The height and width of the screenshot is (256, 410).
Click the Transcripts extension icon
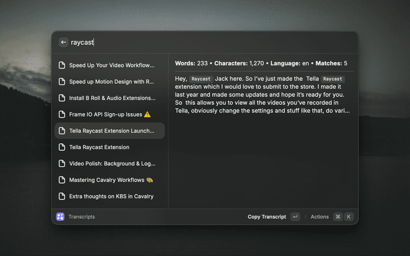click(60, 217)
